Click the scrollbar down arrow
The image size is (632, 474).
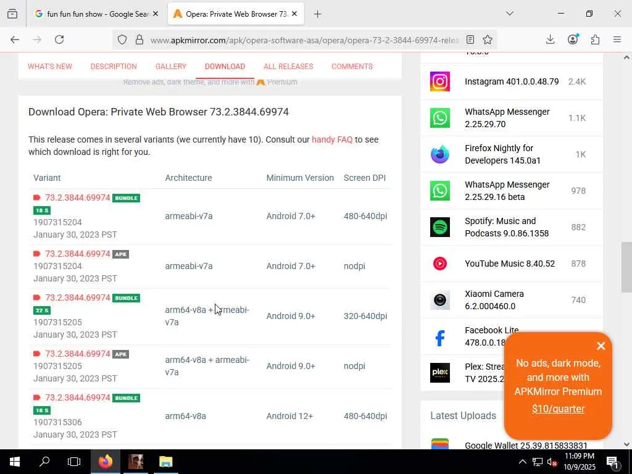pyautogui.click(x=626, y=444)
